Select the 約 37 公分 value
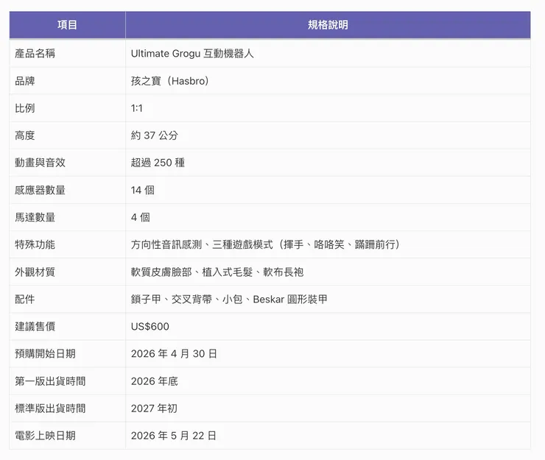The height and width of the screenshot is (460, 545). [x=155, y=135]
